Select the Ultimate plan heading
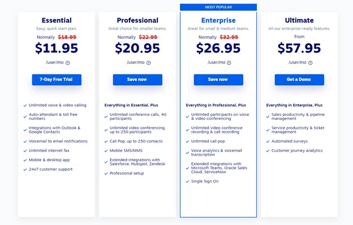 (x=299, y=20)
